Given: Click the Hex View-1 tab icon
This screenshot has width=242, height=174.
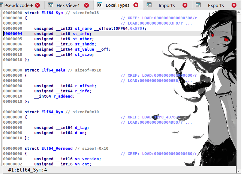Looking at the screenshot, I should pos(51,5).
